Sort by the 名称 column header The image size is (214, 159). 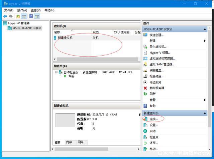pos(72,32)
